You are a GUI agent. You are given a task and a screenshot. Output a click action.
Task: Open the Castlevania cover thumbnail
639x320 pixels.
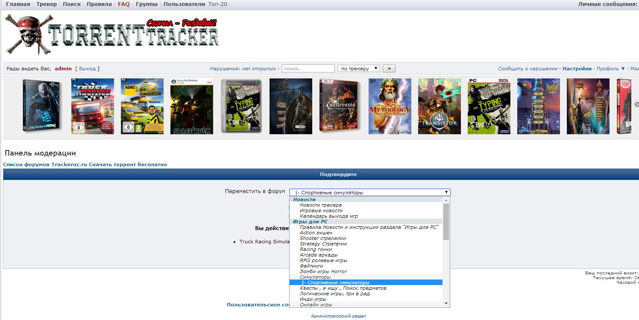click(x=340, y=106)
